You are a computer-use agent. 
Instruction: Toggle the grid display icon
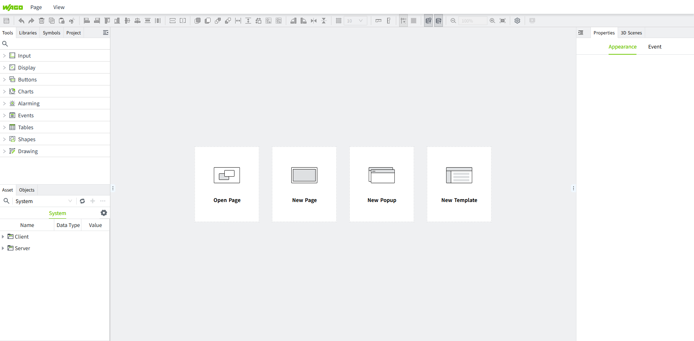click(339, 21)
